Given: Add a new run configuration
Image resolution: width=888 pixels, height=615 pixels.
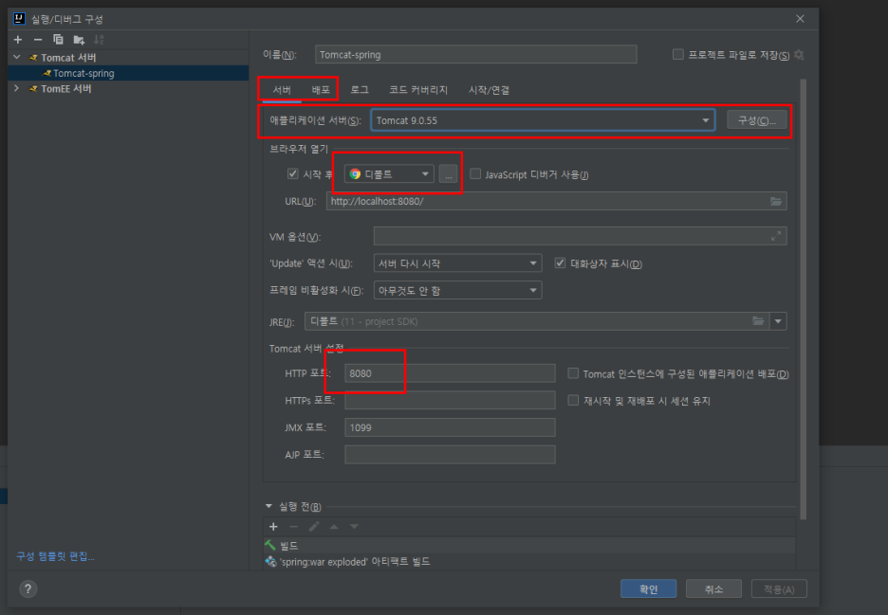Looking at the screenshot, I should coord(18,40).
